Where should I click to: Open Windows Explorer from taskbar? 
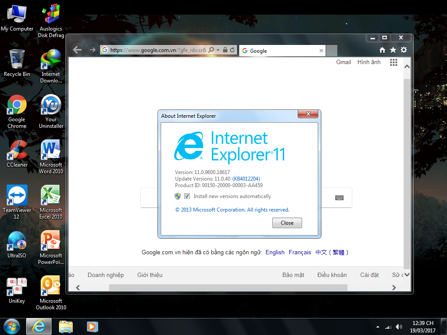(66, 326)
